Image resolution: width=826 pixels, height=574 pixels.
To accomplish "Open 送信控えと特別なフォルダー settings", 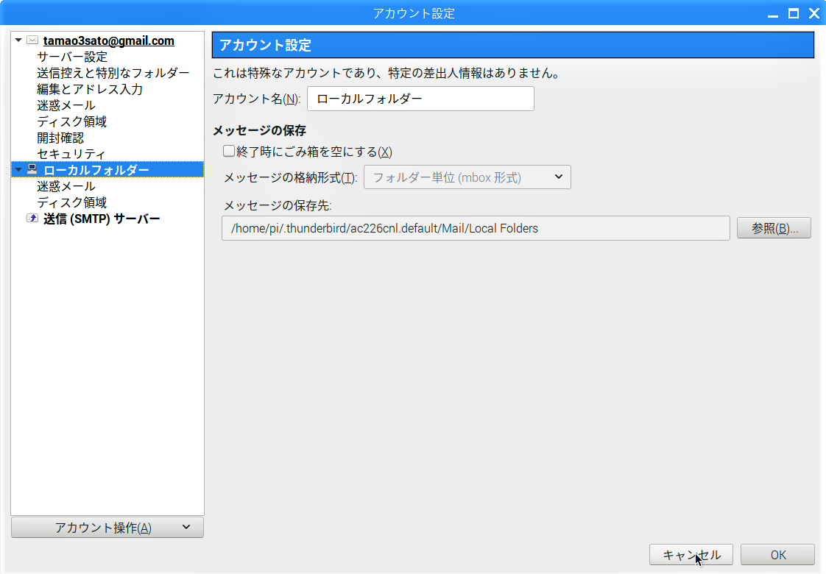I will 113,73.
